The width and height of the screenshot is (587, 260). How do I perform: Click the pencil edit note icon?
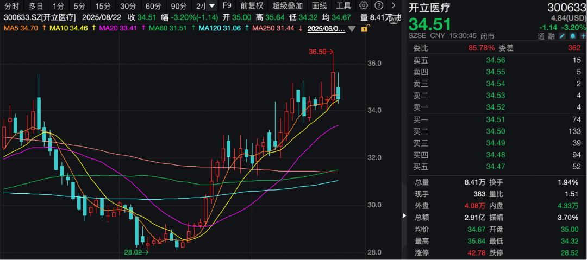[561, 36]
